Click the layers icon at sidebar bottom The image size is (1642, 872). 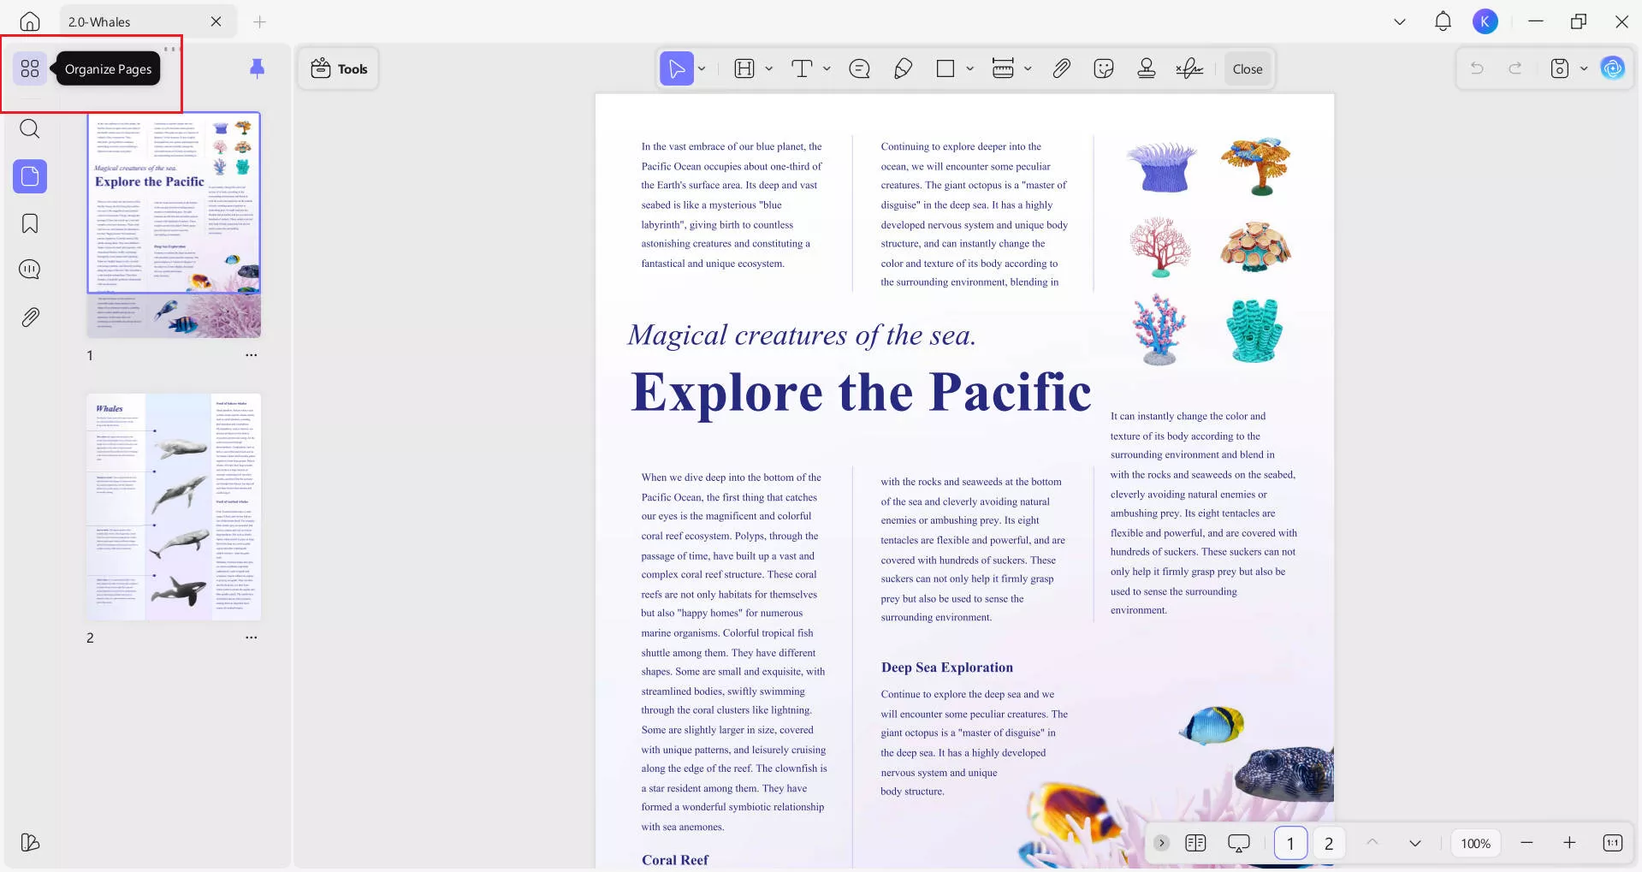(30, 843)
